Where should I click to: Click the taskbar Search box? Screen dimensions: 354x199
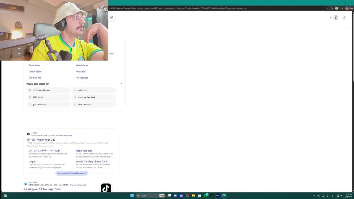[150, 196]
